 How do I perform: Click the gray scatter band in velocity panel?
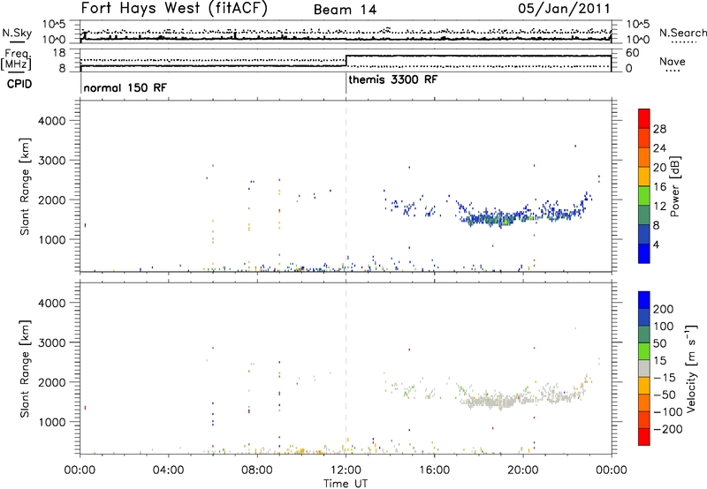(494, 401)
